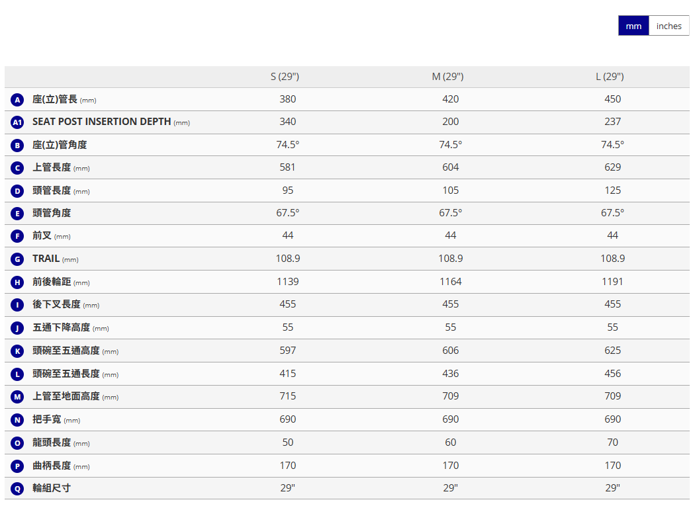Switch units to mm
Viewport: 693px width, 506px height.
633,26
